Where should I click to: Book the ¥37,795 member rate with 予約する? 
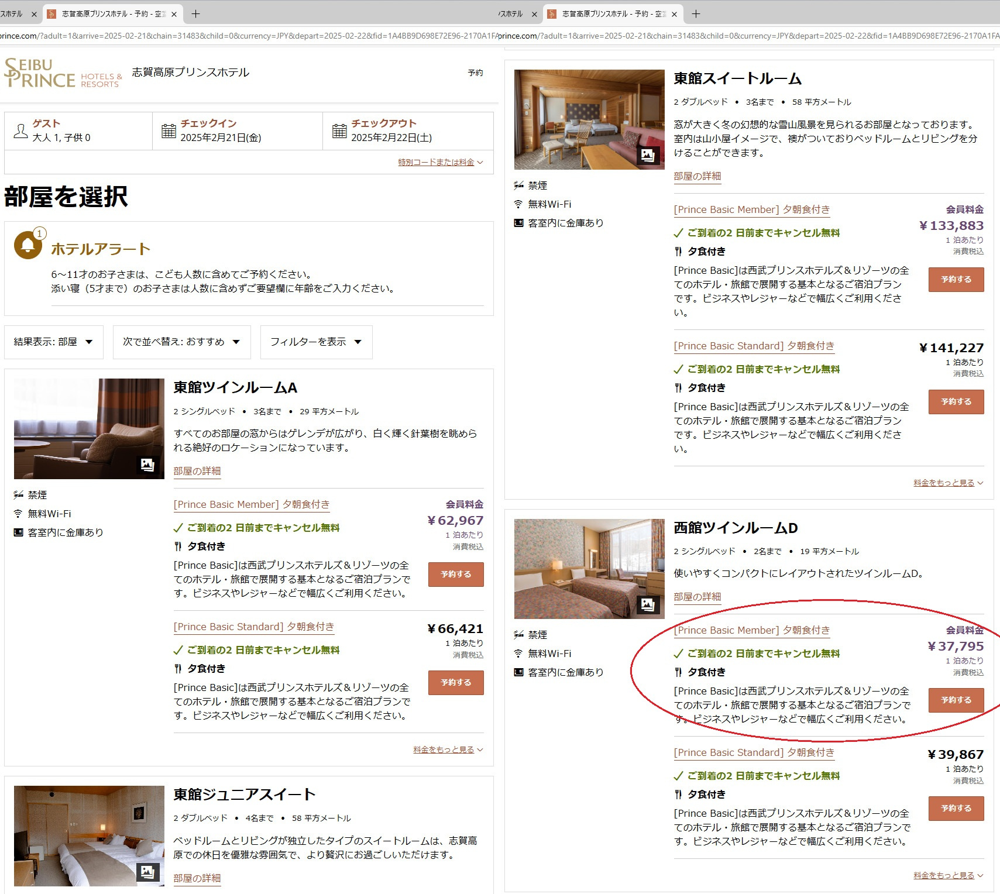956,700
